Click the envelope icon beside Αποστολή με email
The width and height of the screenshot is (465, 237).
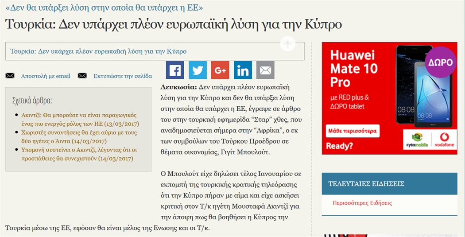click(10, 76)
